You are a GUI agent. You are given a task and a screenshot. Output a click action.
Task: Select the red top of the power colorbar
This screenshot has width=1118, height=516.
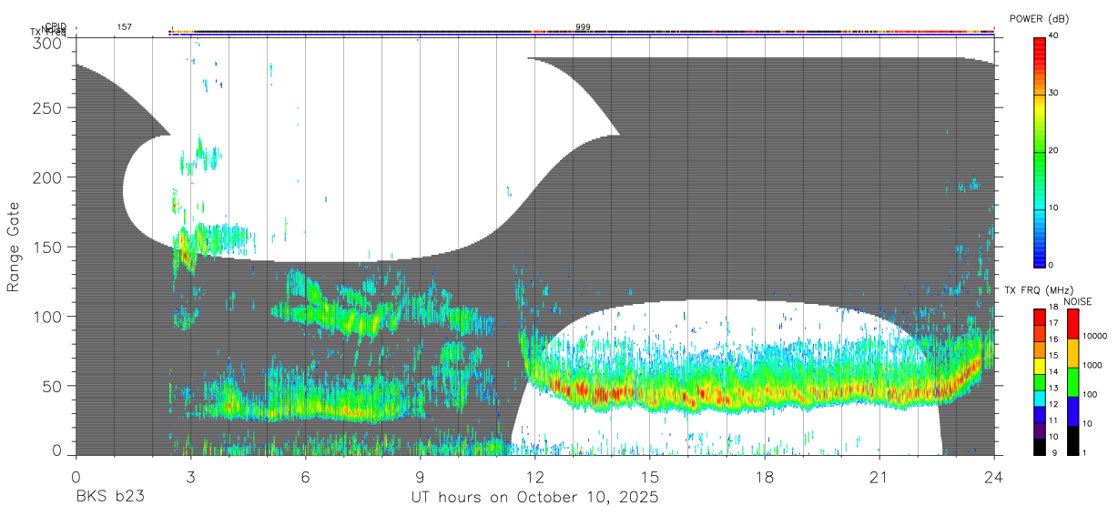(1040, 51)
